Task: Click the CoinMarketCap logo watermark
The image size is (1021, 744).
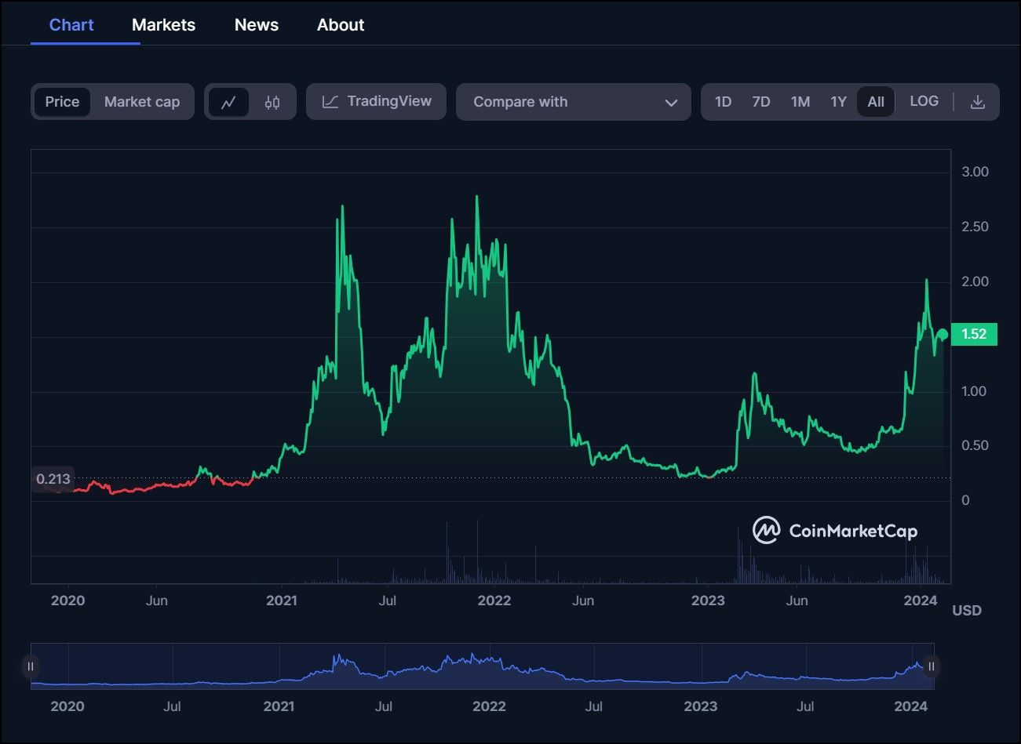Action: [834, 531]
